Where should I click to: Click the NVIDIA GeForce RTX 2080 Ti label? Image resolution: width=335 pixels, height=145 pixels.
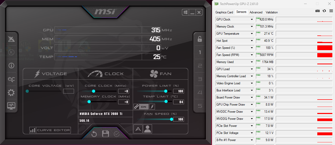coord(101,114)
